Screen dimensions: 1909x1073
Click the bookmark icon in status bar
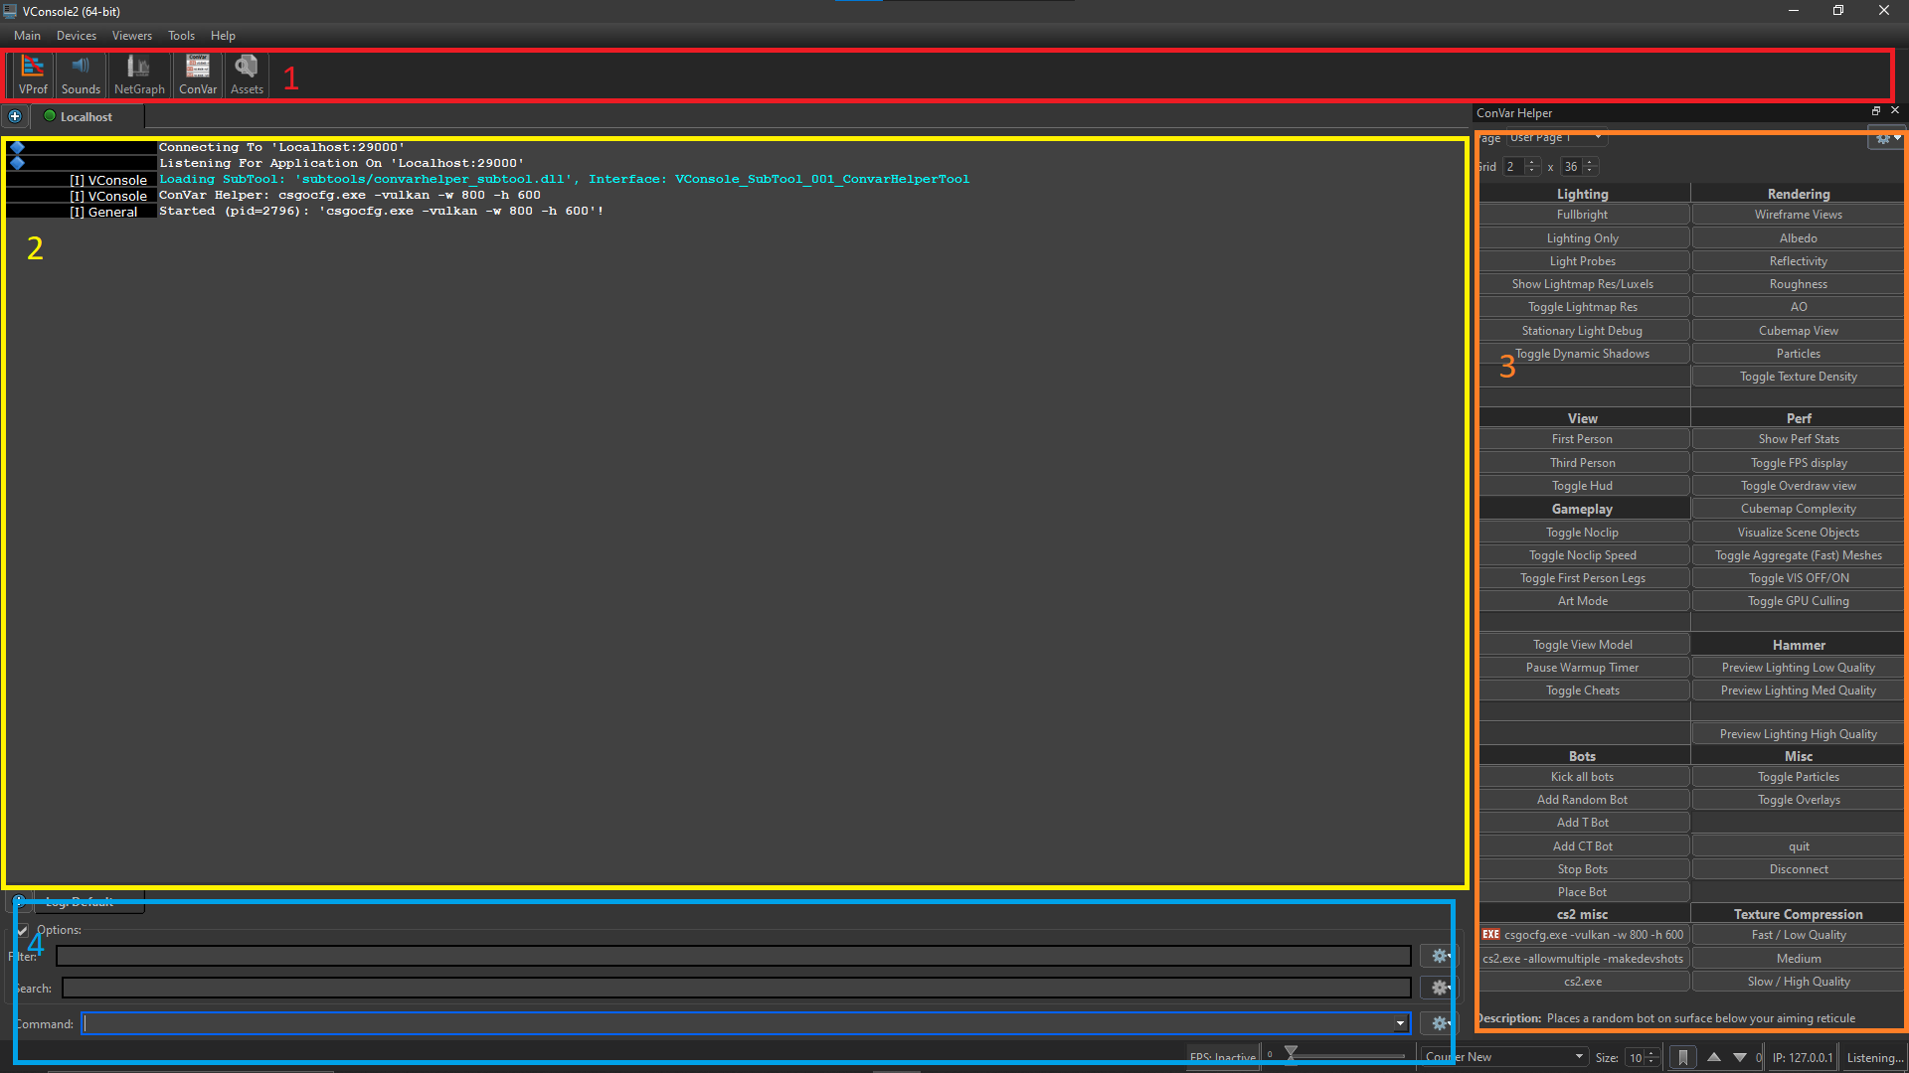[1682, 1057]
